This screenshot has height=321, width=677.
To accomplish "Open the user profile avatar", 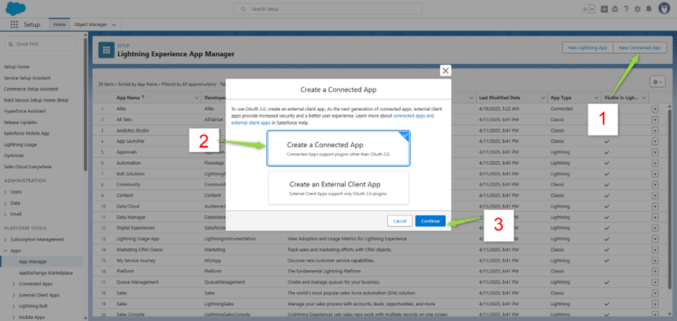I will click(664, 8).
